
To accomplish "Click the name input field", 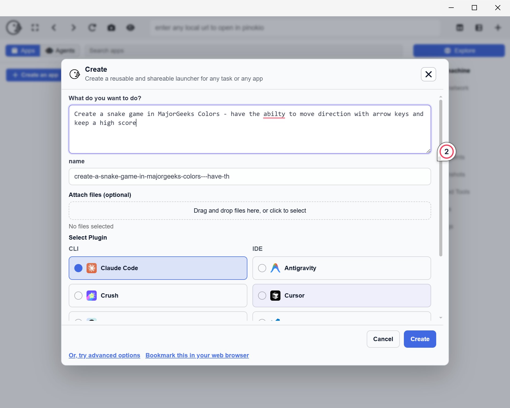I will tap(249, 177).
